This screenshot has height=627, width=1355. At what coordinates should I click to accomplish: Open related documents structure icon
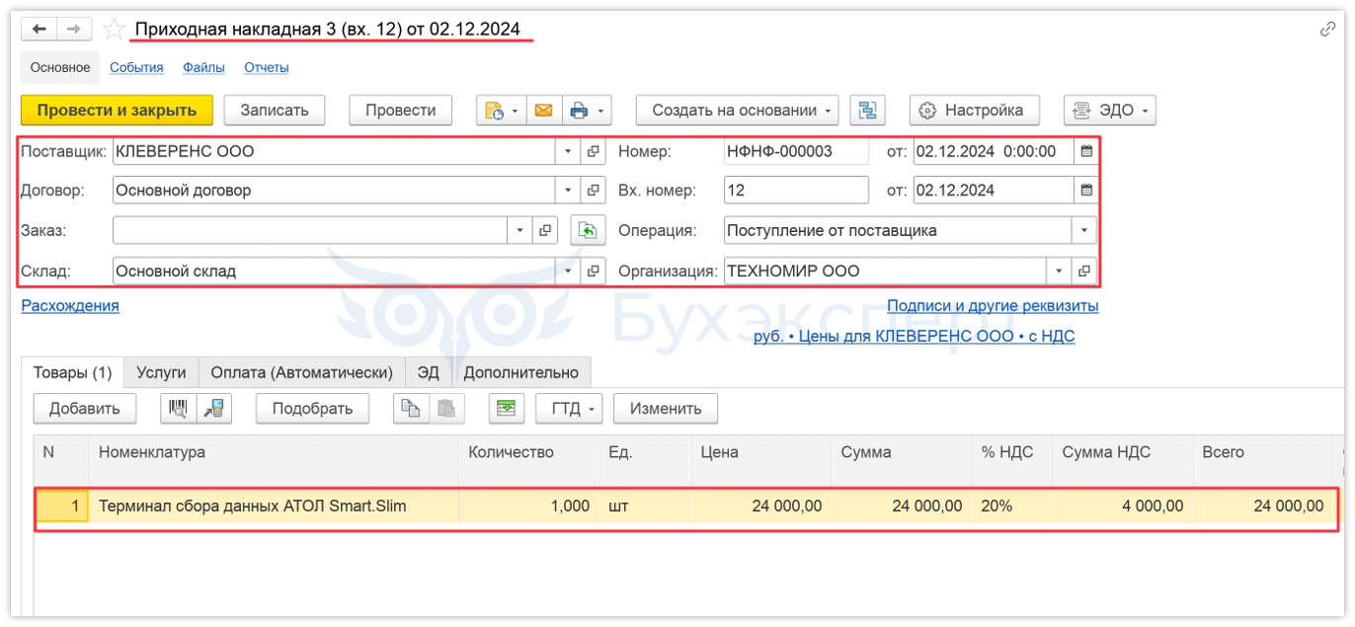click(868, 111)
